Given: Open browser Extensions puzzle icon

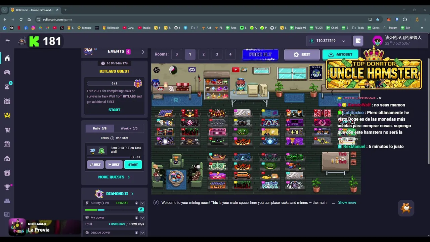Looking at the screenshot, I should [405, 19].
